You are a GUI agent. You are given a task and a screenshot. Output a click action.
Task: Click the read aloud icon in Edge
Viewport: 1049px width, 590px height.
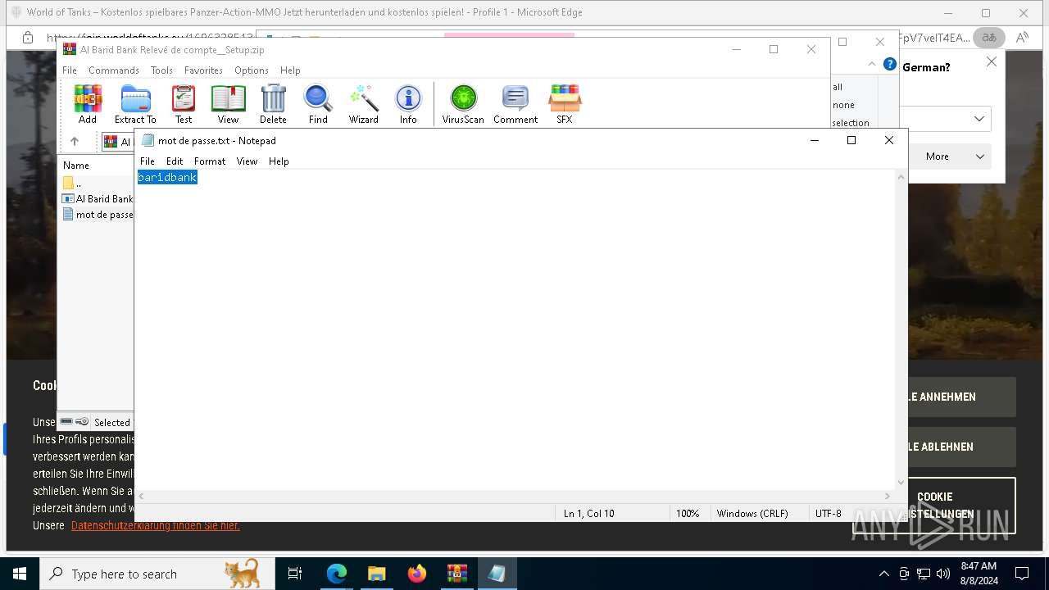pos(1022,38)
